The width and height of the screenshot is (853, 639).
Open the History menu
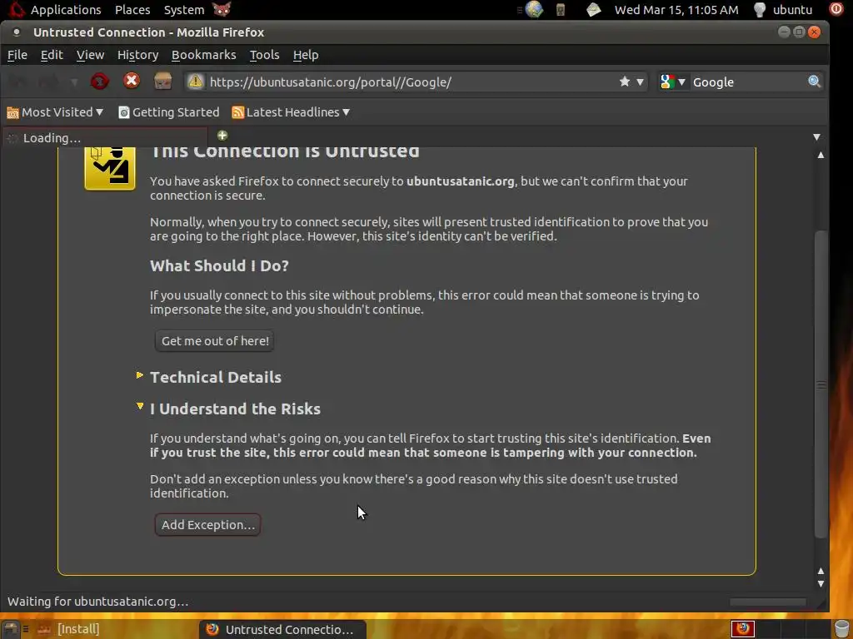(137, 55)
